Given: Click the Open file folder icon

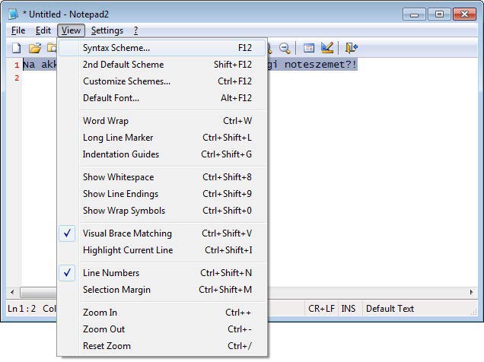Looking at the screenshot, I should coord(35,48).
